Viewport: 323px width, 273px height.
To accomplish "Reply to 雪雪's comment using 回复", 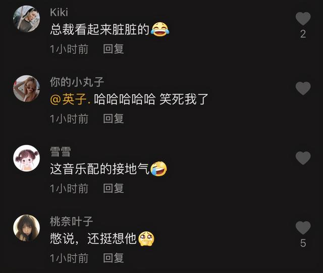I will (114, 189).
